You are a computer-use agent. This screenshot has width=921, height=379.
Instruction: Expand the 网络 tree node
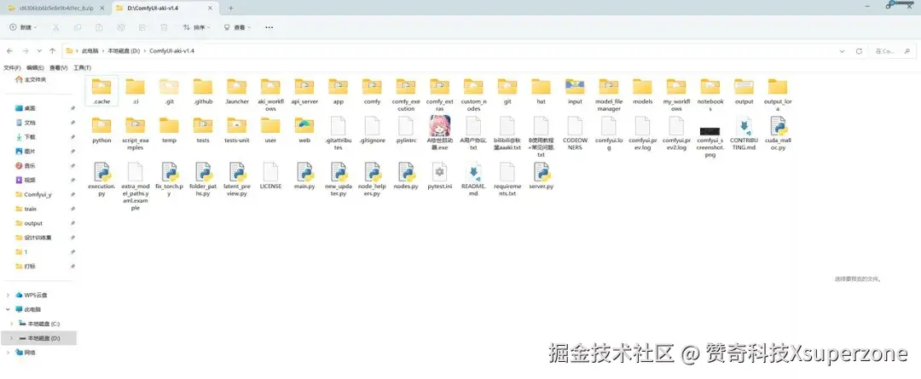pyautogui.click(x=8, y=353)
